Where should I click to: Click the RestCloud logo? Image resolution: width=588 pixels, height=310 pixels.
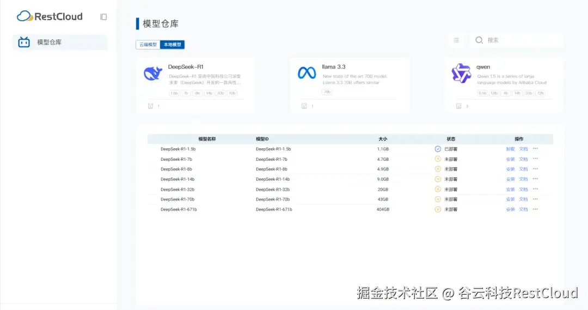50,16
